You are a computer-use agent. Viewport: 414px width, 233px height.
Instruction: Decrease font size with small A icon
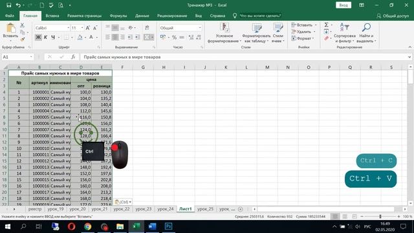coord(95,28)
